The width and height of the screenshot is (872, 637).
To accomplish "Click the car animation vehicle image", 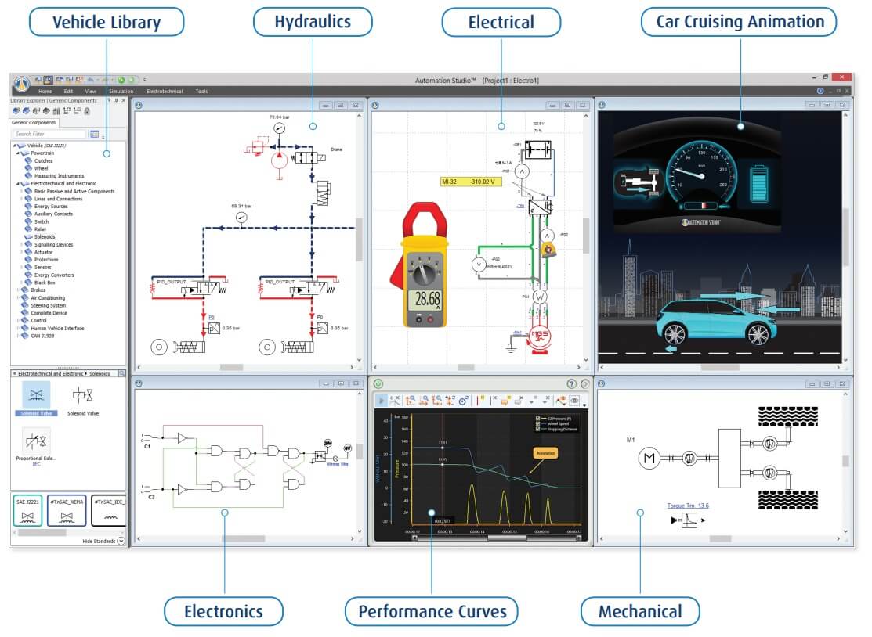I will point(717,322).
